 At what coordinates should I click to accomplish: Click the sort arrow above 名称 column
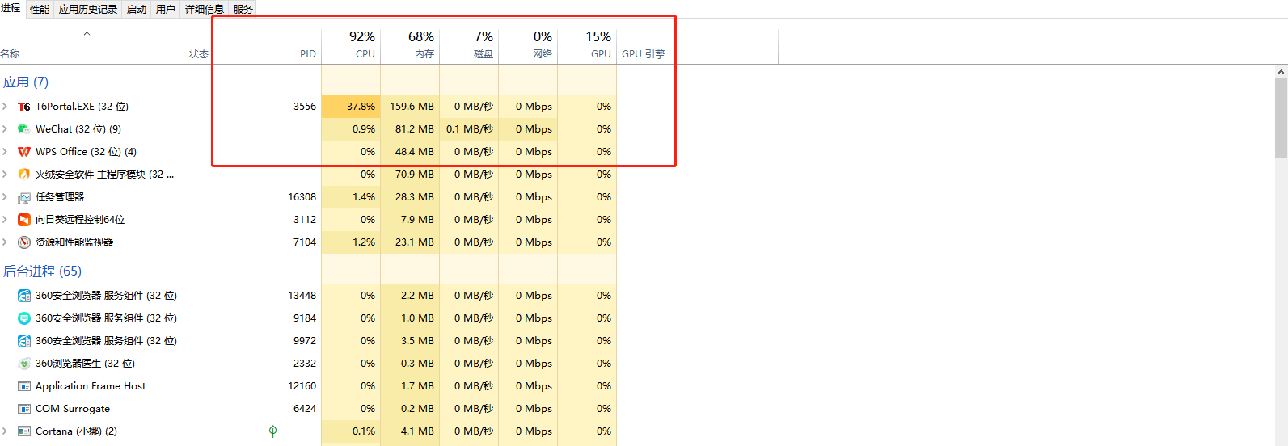[87, 34]
